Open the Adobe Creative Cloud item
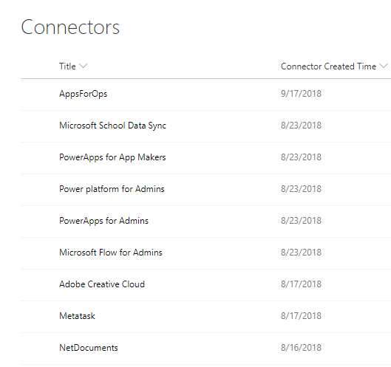Viewport: 391px width, 367px height. [102, 284]
